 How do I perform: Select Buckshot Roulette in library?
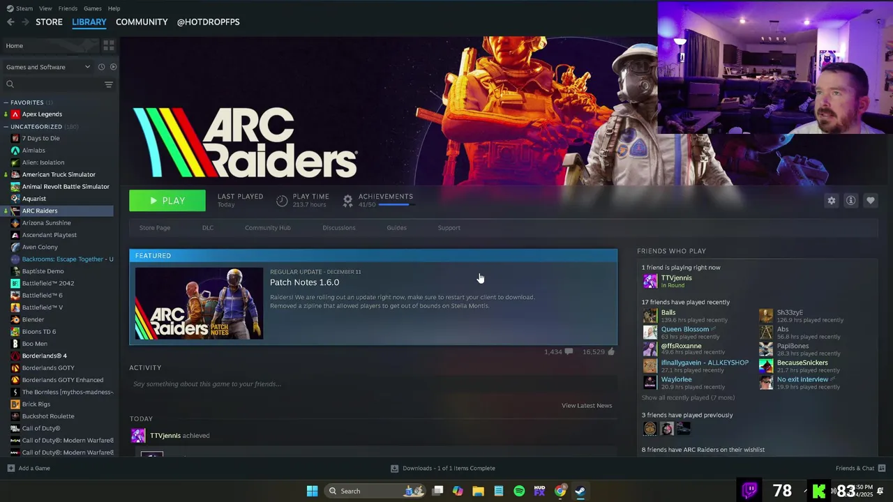[47, 416]
